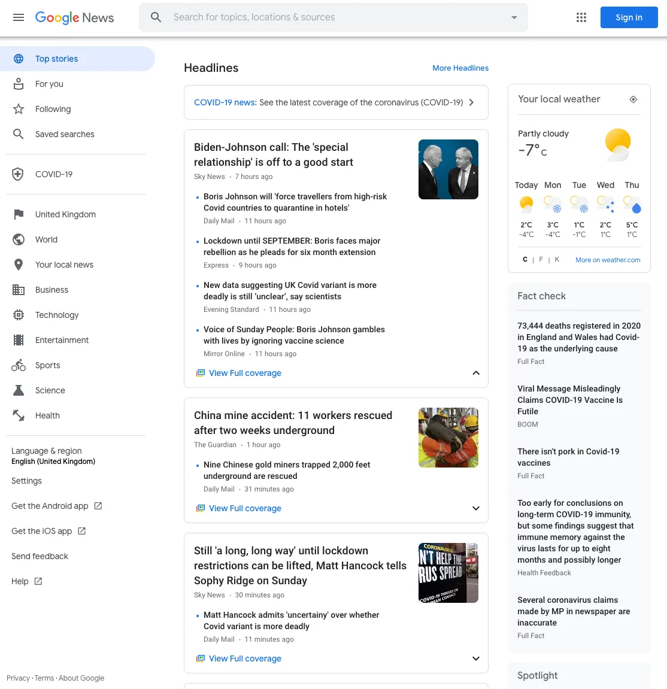Open the Google apps grid
Image resolution: width=667 pixels, height=689 pixels.
click(x=581, y=17)
